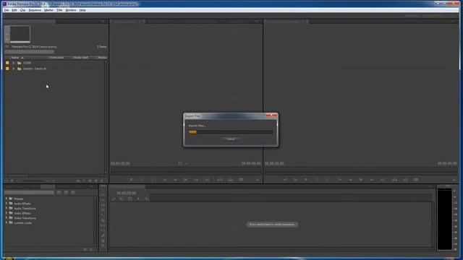Expand the Video Transitions folder
This screenshot has height=260, width=463.
(7, 218)
